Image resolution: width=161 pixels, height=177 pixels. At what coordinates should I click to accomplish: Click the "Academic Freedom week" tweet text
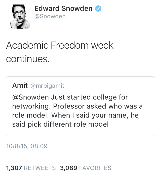point(60,45)
